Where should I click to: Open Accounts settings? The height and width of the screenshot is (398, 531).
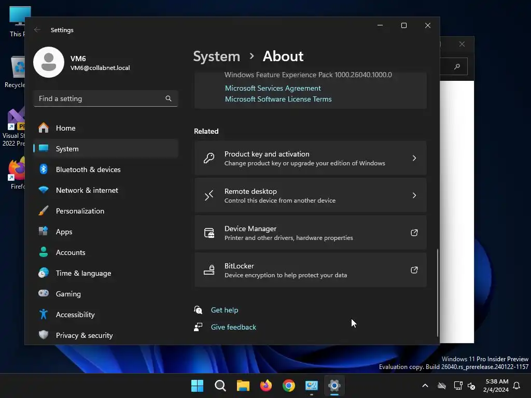106,252
